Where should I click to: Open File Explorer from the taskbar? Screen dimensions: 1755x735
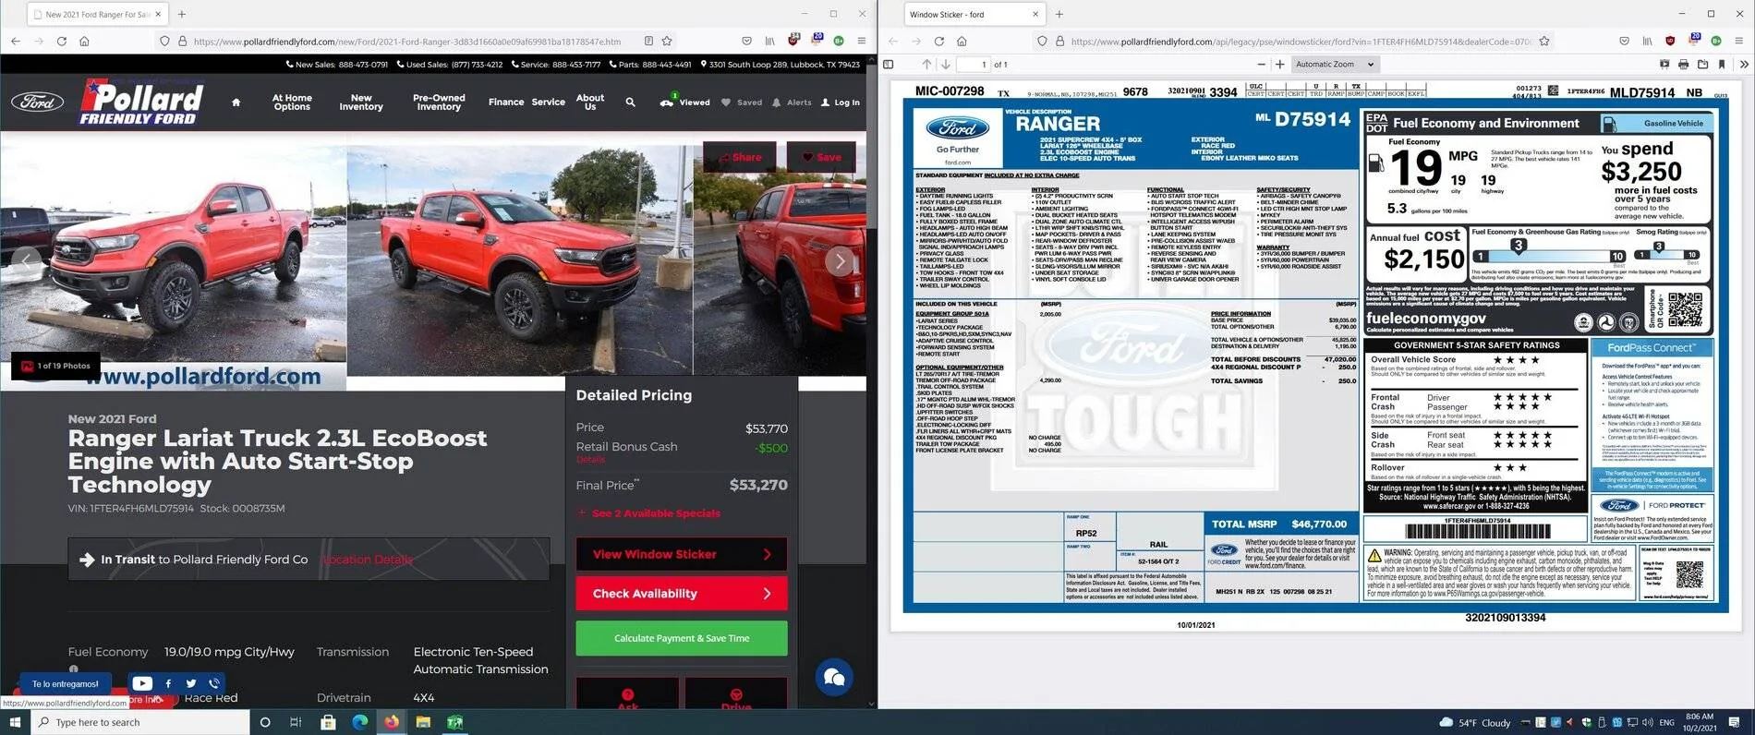(x=423, y=722)
